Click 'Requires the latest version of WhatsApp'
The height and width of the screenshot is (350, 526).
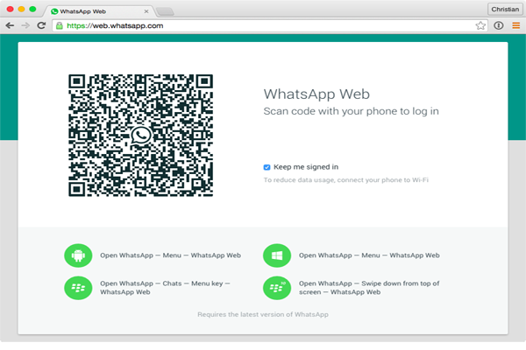(263, 314)
